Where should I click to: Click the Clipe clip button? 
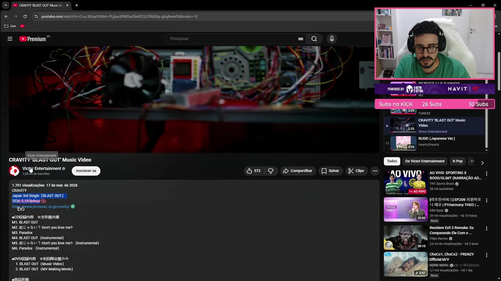(x=356, y=171)
